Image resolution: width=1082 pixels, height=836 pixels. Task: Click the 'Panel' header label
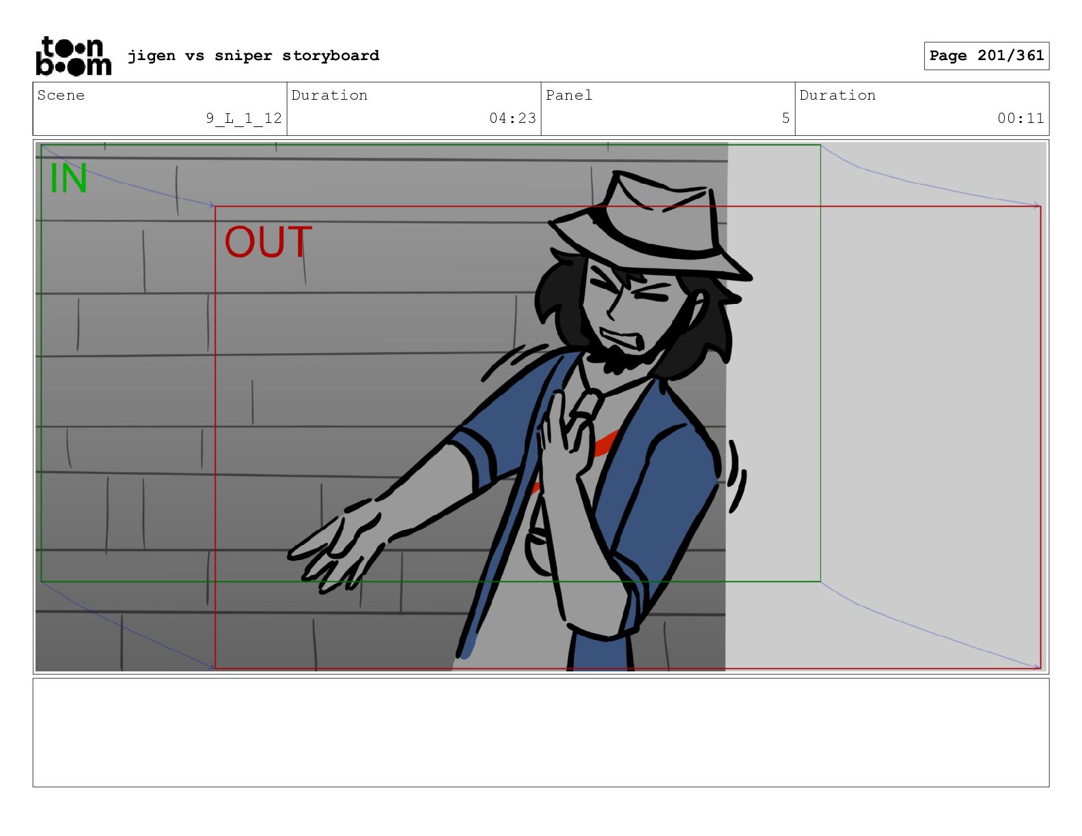coord(569,95)
